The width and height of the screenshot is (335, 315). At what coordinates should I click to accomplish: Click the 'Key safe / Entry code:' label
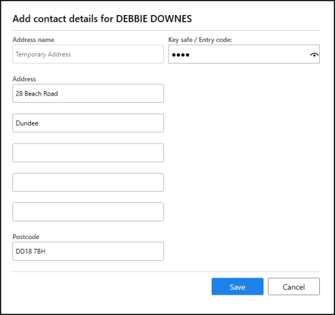pyautogui.click(x=200, y=40)
